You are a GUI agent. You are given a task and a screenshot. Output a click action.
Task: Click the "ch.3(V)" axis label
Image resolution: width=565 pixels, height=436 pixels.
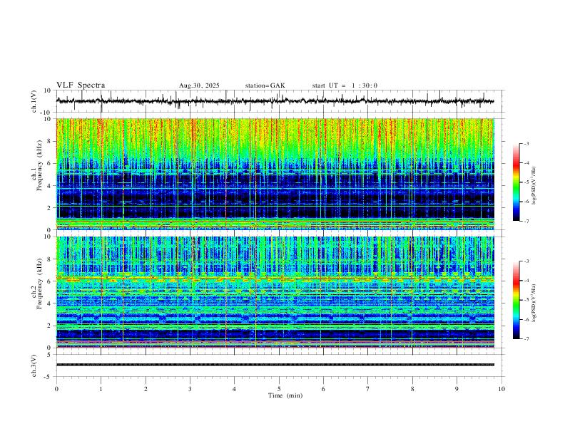pos(34,365)
